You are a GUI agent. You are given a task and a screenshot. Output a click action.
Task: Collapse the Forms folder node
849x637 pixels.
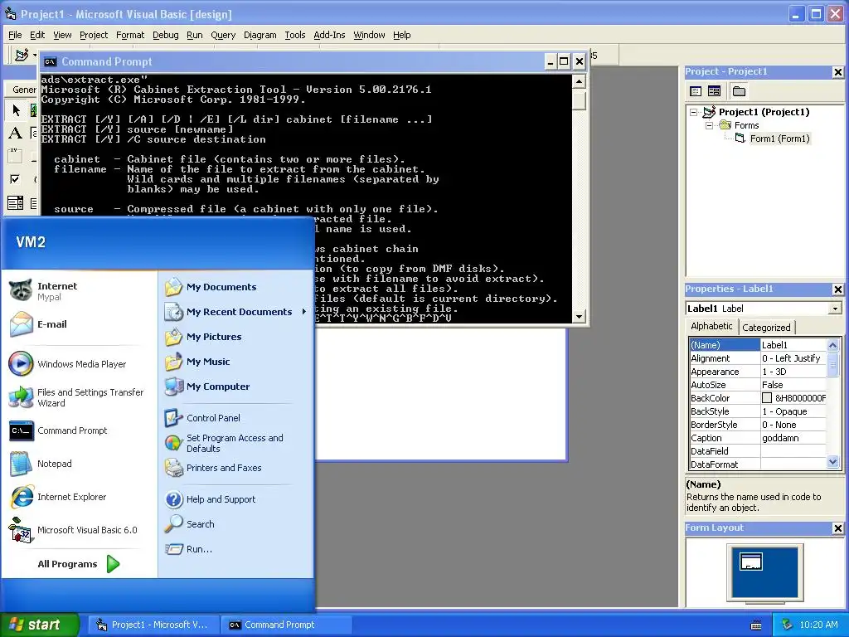click(x=710, y=126)
